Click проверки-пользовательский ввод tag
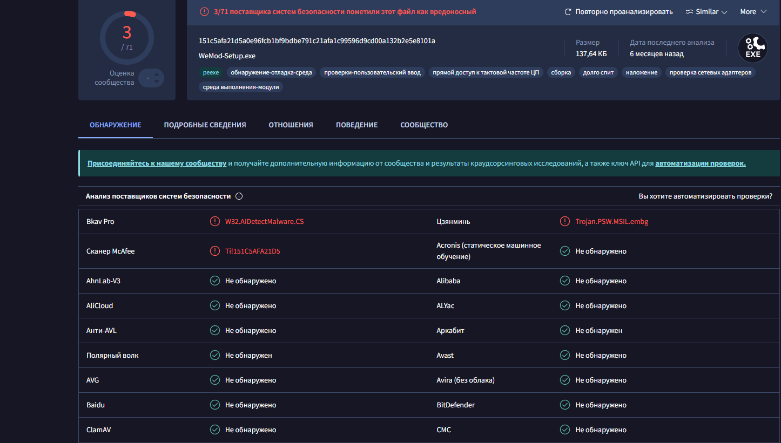781x443 pixels. click(x=373, y=72)
